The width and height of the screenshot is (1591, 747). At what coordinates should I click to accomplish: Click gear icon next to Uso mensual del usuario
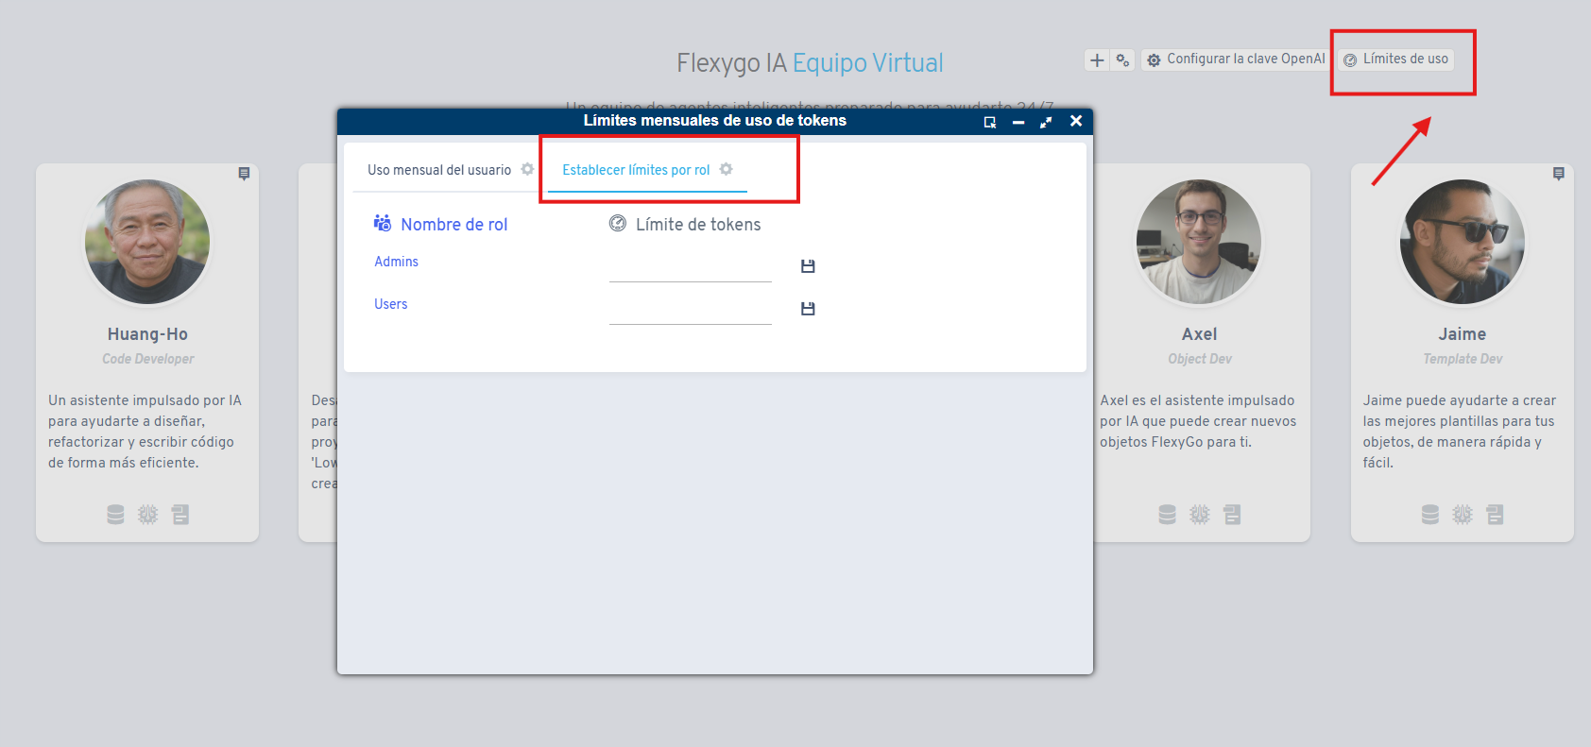[527, 169]
